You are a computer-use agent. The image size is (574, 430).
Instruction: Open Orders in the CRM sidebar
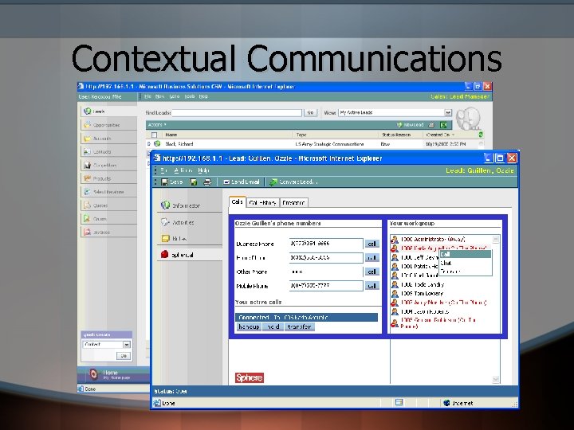point(108,219)
